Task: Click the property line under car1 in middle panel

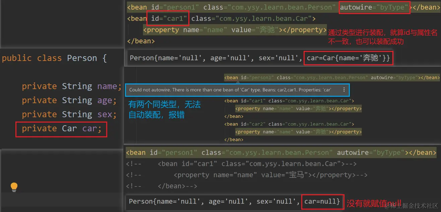Action: pyautogui.click(x=298, y=109)
